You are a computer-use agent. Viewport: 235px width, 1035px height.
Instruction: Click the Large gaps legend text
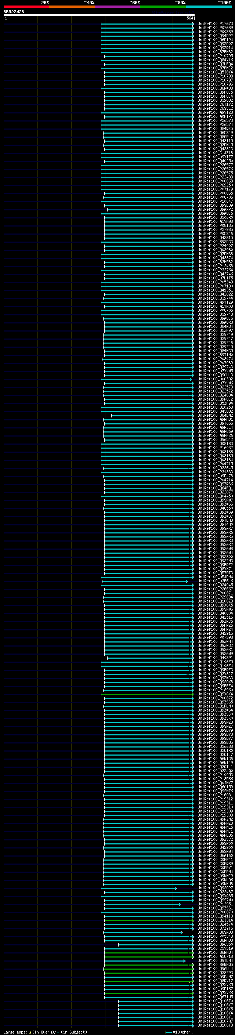coord(45,1032)
